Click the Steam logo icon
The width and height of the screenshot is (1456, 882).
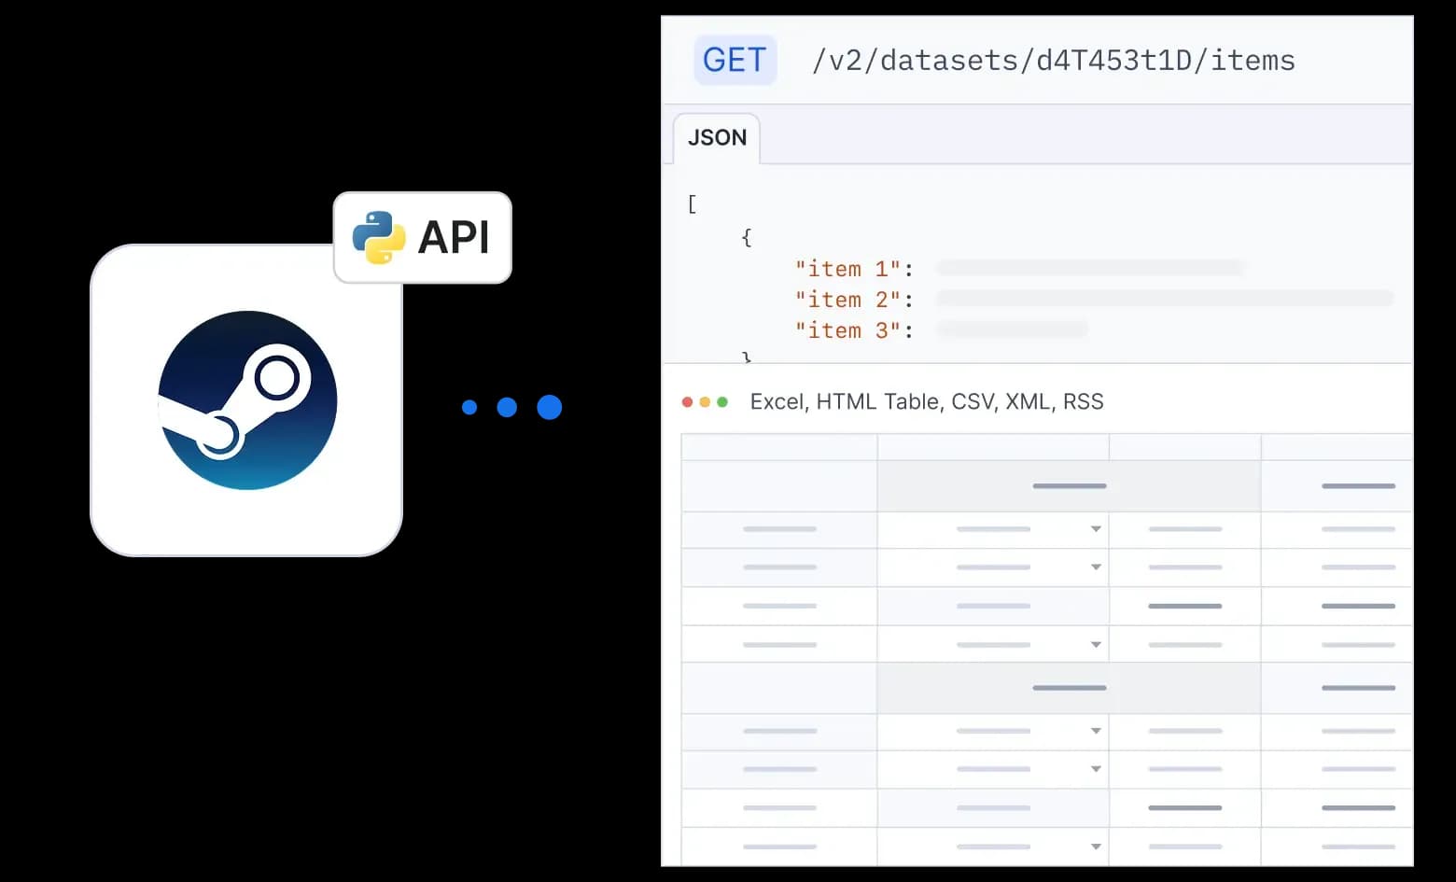(x=247, y=400)
